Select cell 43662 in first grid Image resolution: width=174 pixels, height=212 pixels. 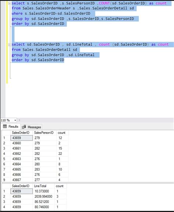21,154
